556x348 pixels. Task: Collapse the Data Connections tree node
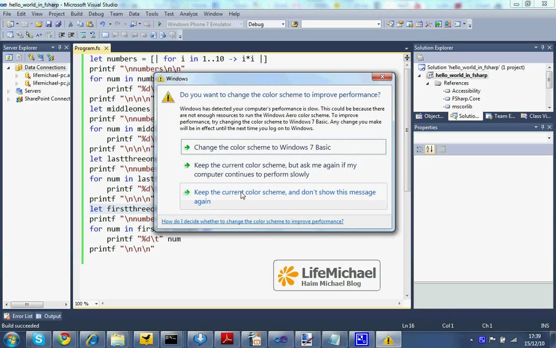9,68
